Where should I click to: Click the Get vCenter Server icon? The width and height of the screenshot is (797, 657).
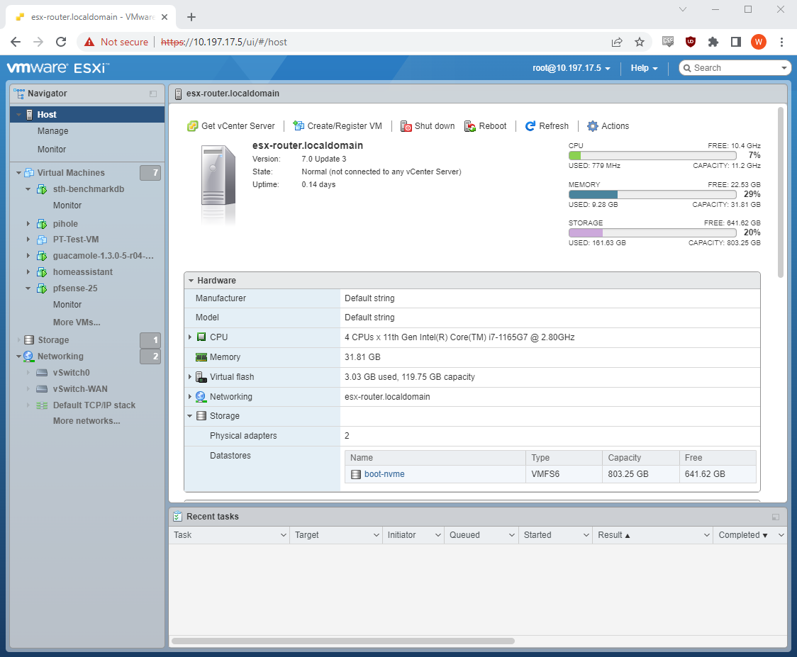pyautogui.click(x=192, y=126)
